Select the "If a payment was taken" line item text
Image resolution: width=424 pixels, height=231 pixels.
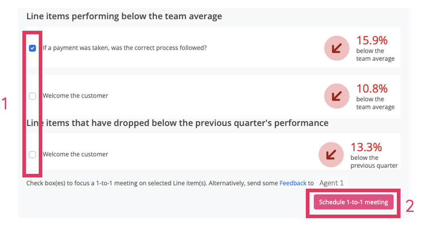point(125,48)
